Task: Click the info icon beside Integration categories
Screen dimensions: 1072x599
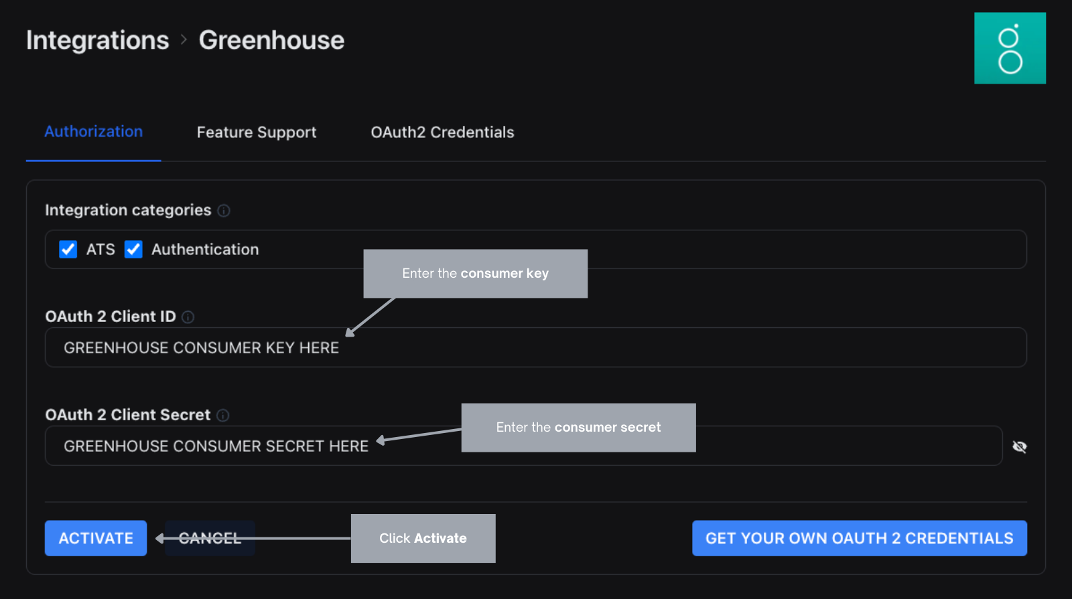Action: point(224,211)
